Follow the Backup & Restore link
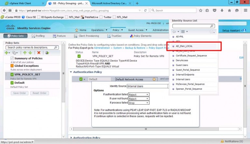250x144 pixels. pos(135,48)
